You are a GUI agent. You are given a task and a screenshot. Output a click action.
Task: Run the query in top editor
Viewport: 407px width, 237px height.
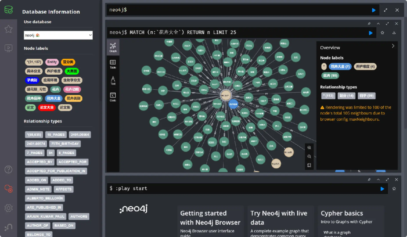coord(373,10)
